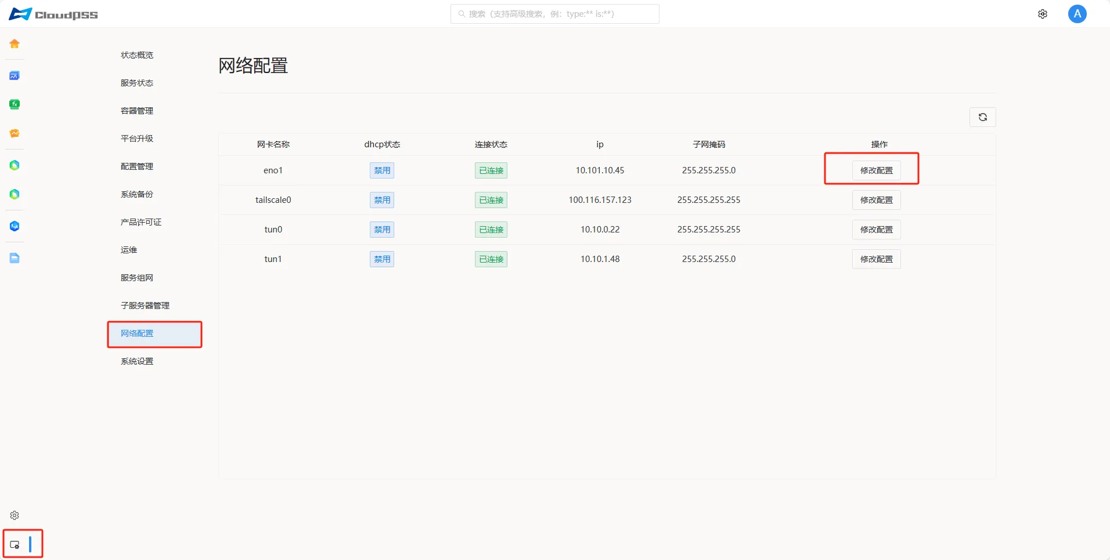Click the 已连接 tag for tun0
Screen dimensions: 1110x560
point(491,230)
